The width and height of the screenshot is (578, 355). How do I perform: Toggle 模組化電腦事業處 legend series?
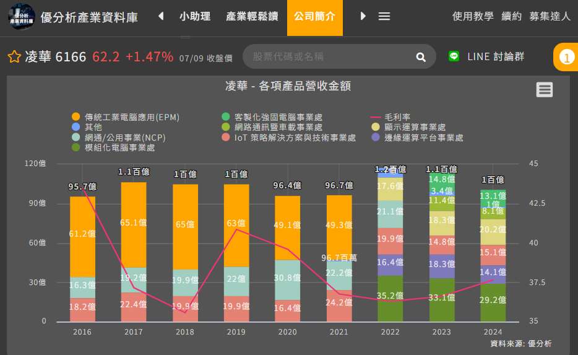point(113,147)
